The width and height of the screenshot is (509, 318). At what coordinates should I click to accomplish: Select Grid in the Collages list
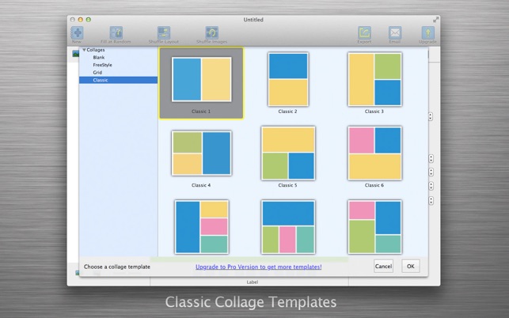point(97,72)
